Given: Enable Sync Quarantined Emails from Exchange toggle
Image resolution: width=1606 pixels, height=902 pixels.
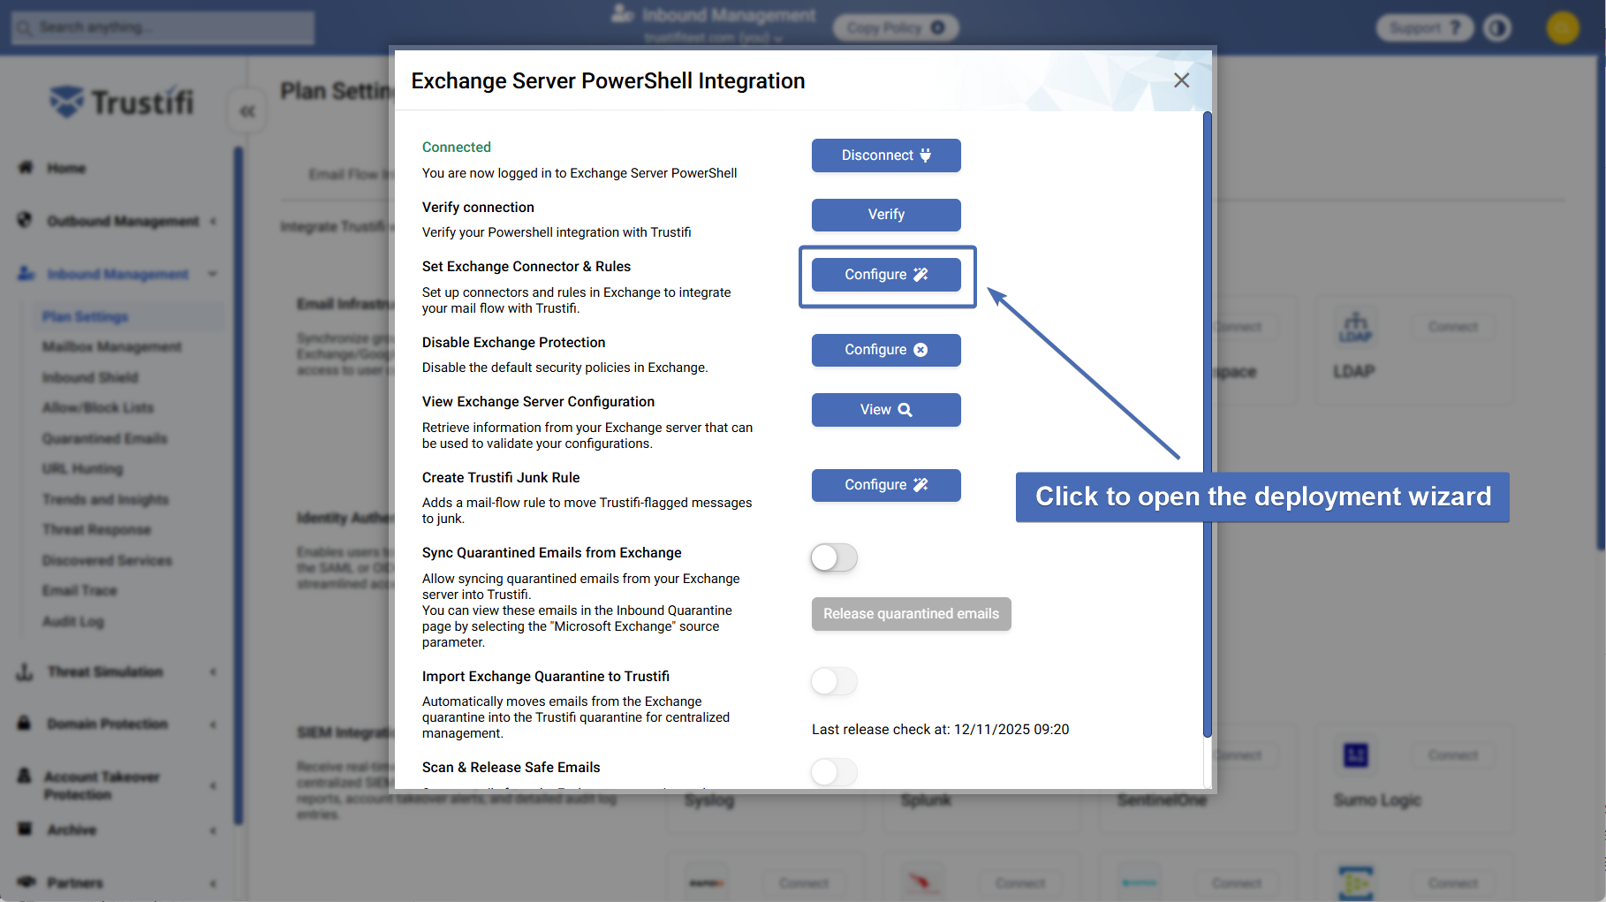Looking at the screenshot, I should (834, 557).
